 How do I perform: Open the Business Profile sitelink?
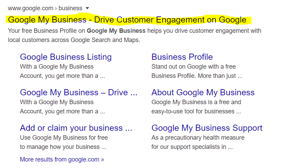[x=182, y=57]
